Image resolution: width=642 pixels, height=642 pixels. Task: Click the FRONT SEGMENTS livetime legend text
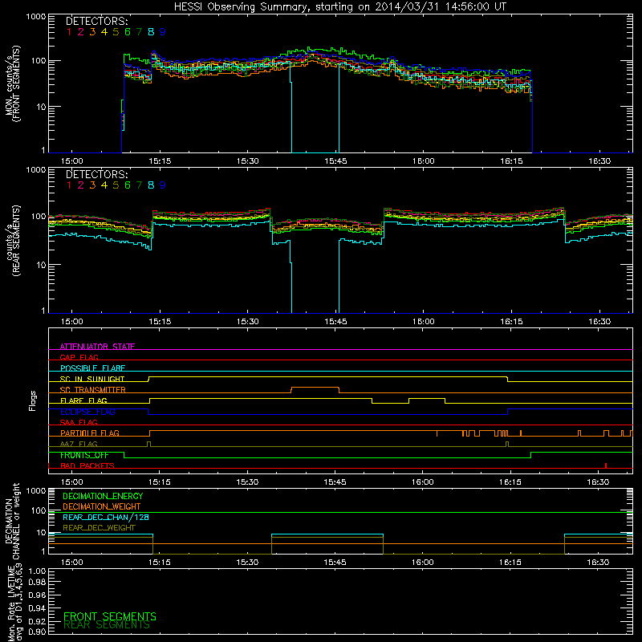110,616
